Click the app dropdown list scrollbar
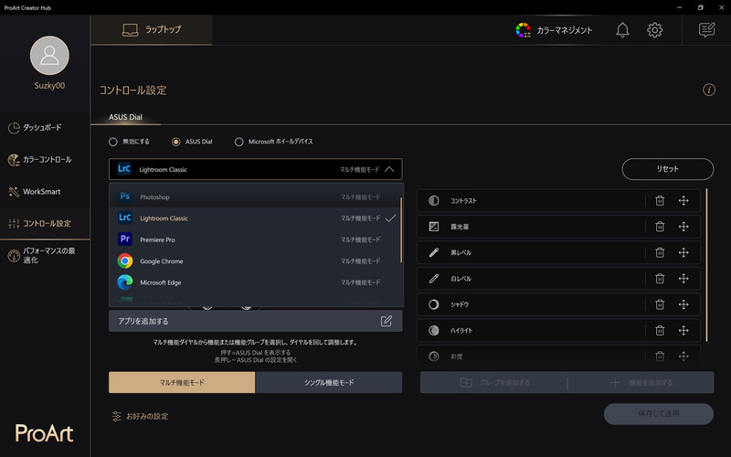The image size is (731, 457). [x=401, y=230]
